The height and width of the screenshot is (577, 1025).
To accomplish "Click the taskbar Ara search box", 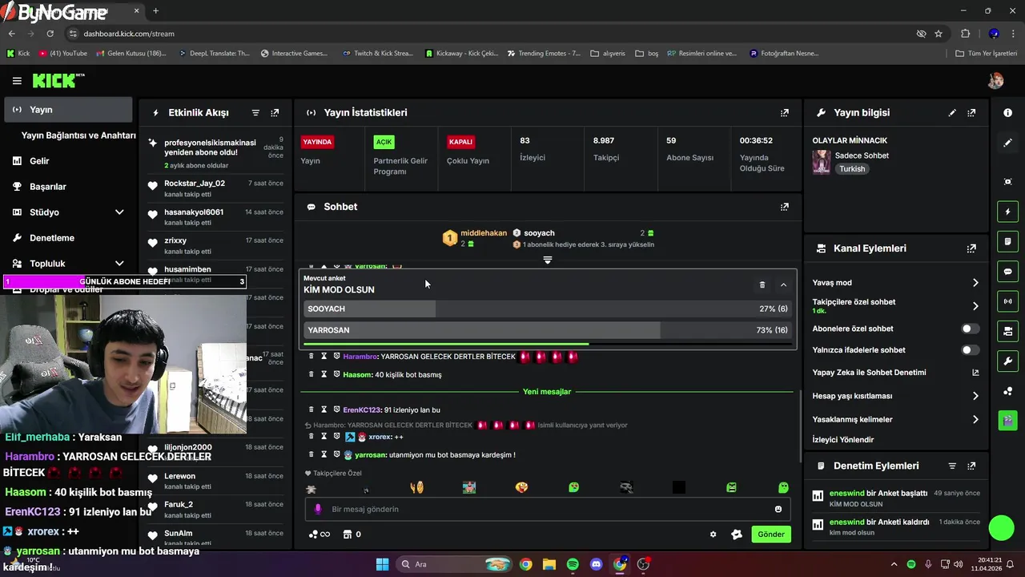I will point(454,564).
